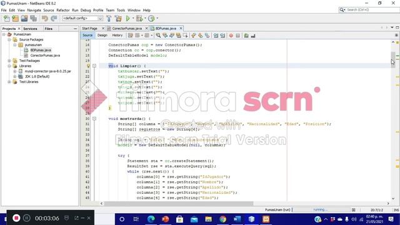The image size is (400, 225).
Task: Expand the mysql-connector-java jar node
Action: (x=15, y=71)
